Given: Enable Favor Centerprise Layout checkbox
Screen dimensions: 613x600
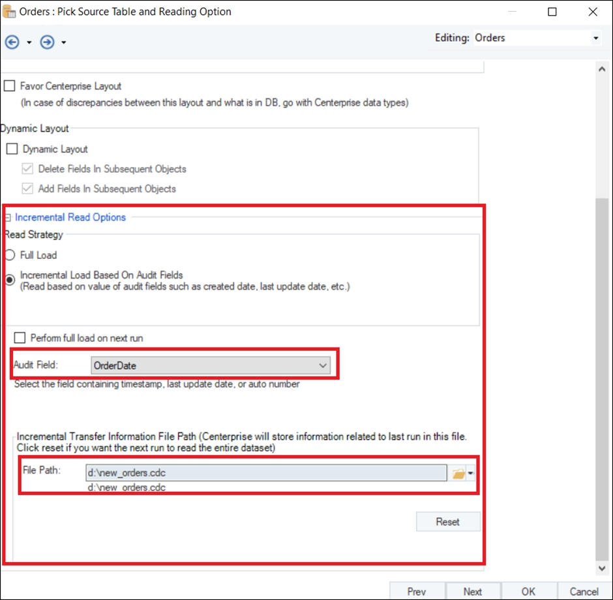Looking at the screenshot, I should [x=10, y=86].
